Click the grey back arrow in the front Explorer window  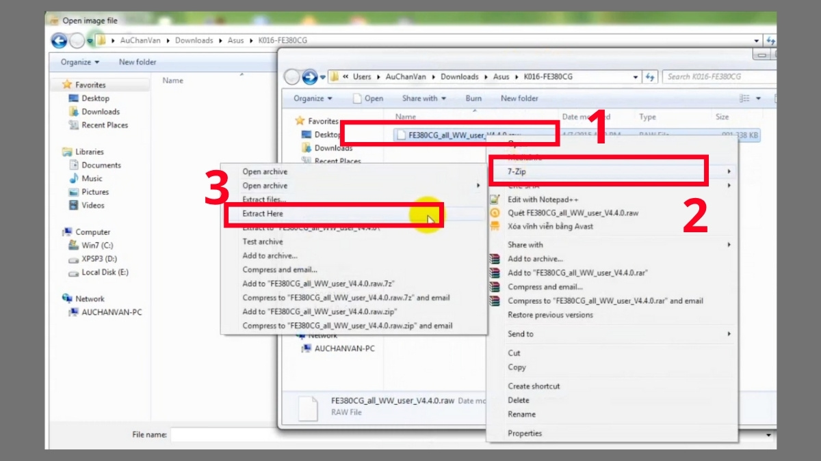pos(292,76)
